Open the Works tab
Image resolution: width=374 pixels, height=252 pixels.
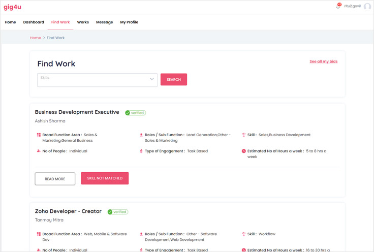click(83, 22)
